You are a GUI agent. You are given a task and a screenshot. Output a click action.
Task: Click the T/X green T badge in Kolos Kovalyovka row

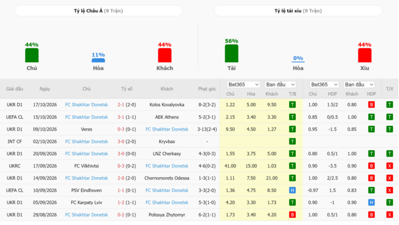[x=390, y=104]
